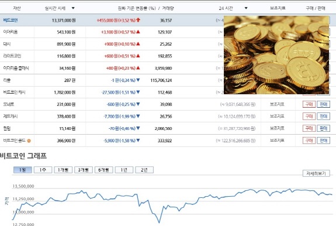Click the 115,706,124 volume value
This screenshot has width=336, height=226.
click(x=161, y=80)
